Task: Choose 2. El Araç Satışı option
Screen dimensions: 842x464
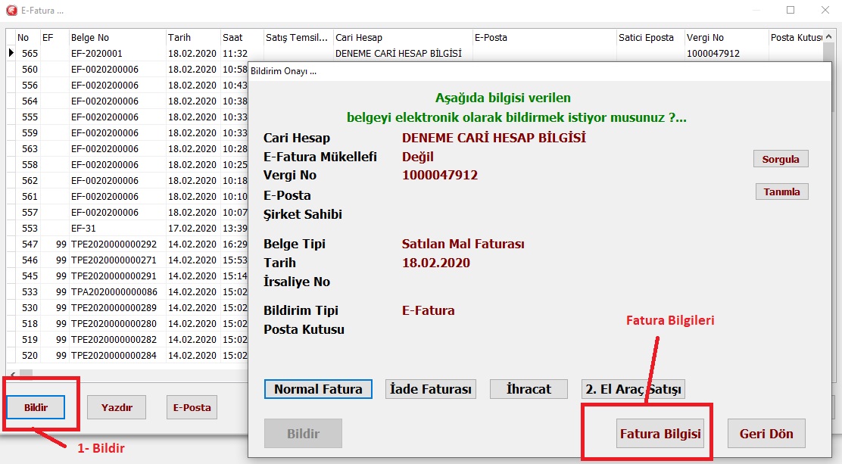Action: coord(633,389)
